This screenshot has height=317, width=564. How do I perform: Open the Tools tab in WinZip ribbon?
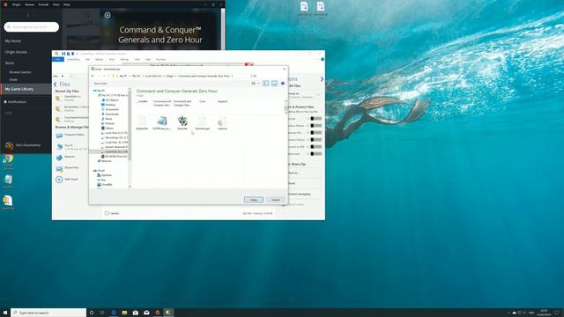(112, 59)
